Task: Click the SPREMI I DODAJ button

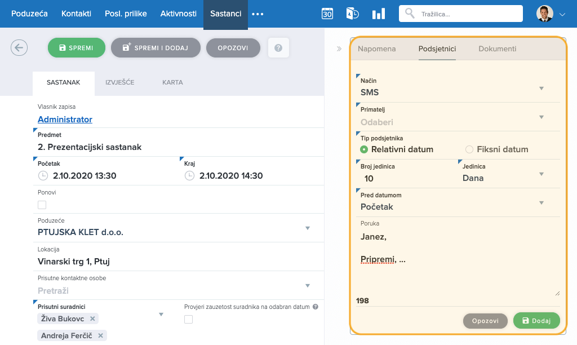Action: click(156, 47)
